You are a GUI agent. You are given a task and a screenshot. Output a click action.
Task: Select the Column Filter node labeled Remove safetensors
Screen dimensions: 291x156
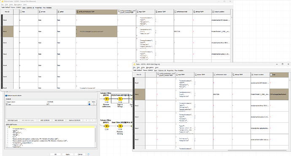(107, 99)
